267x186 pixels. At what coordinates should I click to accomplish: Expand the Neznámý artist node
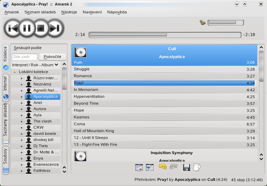21,84
